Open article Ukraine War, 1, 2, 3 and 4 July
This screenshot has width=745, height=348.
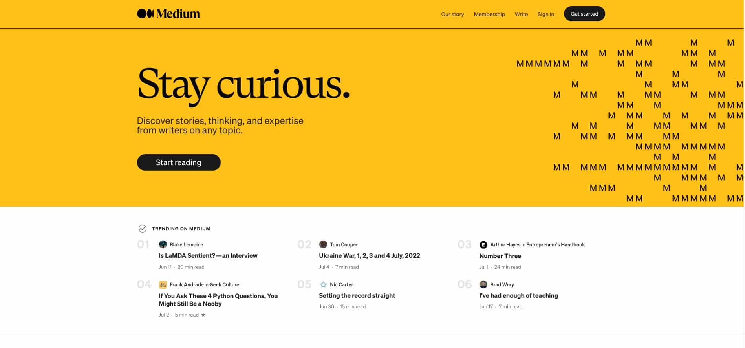(x=370, y=256)
